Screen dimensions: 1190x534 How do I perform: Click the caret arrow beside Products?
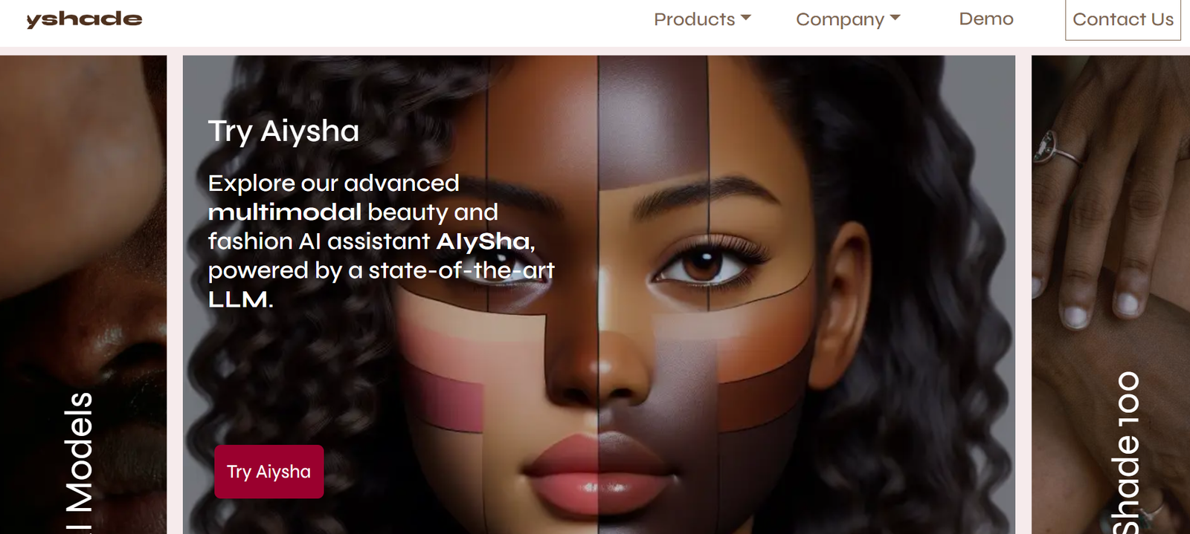pyautogui.click(x=746, y=17)
